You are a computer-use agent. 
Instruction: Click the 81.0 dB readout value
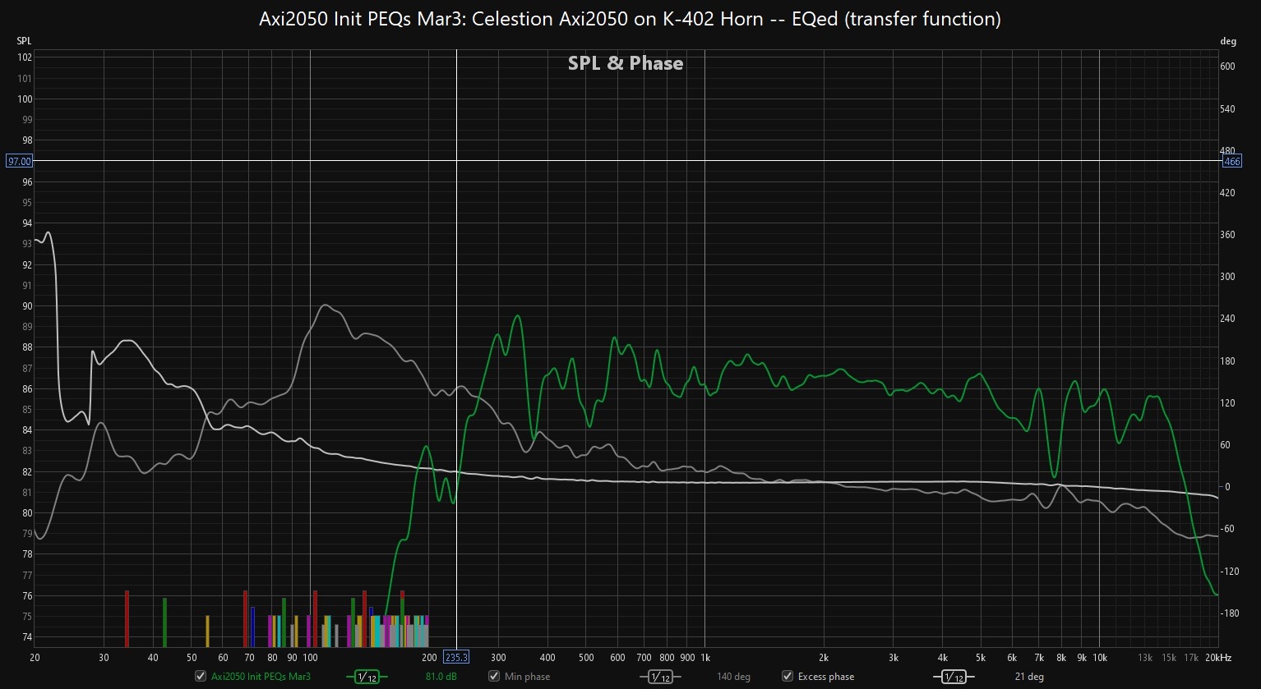coord(441,677)
